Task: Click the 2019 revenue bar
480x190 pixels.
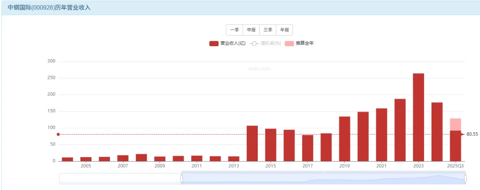Action: click(x=345, y=139)
